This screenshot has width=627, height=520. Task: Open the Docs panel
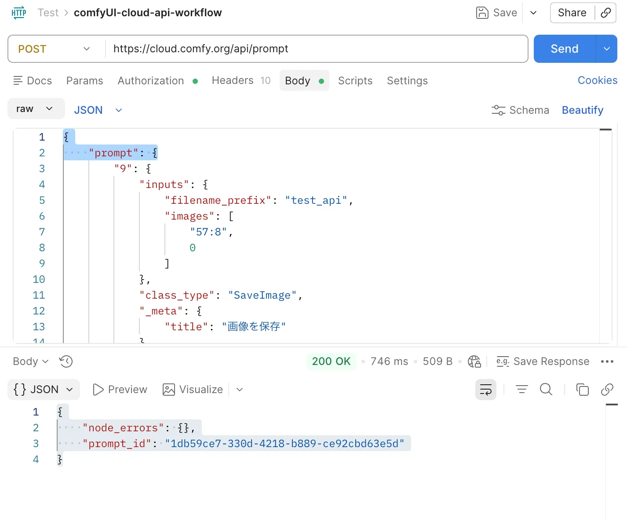tap(33, 81)
